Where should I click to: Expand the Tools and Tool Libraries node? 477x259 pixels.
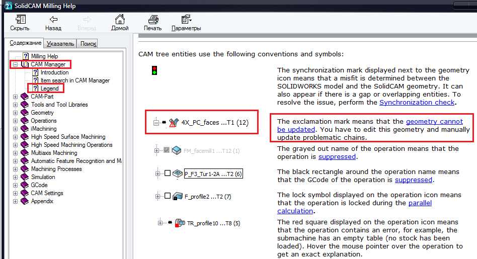pyautogui.click(x=15, y=105)
